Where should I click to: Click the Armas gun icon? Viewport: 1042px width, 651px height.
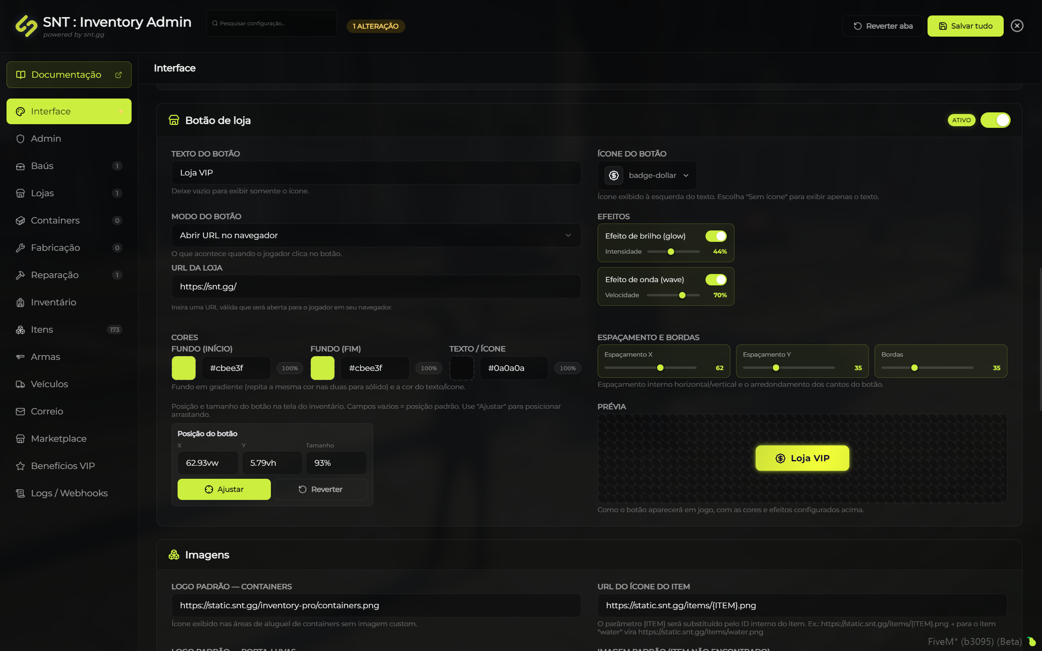coord(20,357)
